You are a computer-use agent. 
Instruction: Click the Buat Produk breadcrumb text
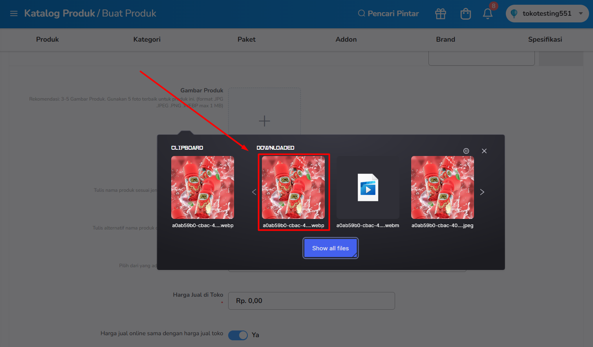[129, 13]
